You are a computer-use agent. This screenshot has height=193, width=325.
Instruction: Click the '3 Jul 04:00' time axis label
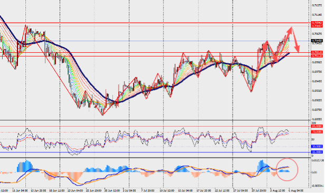pyautogui.click(x=129, y=190)
